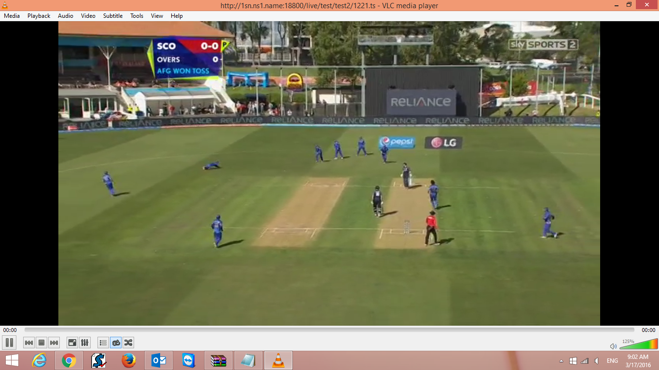
Task: Open the Subtitle menu
Action: [x=113, y=16]
